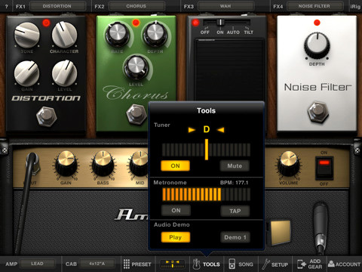Open the FX1 Distortion effect selector

click(57, 6)
